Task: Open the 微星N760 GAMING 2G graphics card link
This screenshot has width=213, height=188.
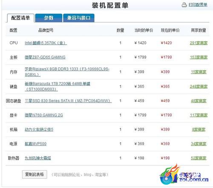Action: click(x=44, y=115)
